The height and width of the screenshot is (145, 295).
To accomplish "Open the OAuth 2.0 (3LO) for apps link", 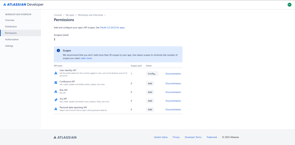I will [112, 27].
